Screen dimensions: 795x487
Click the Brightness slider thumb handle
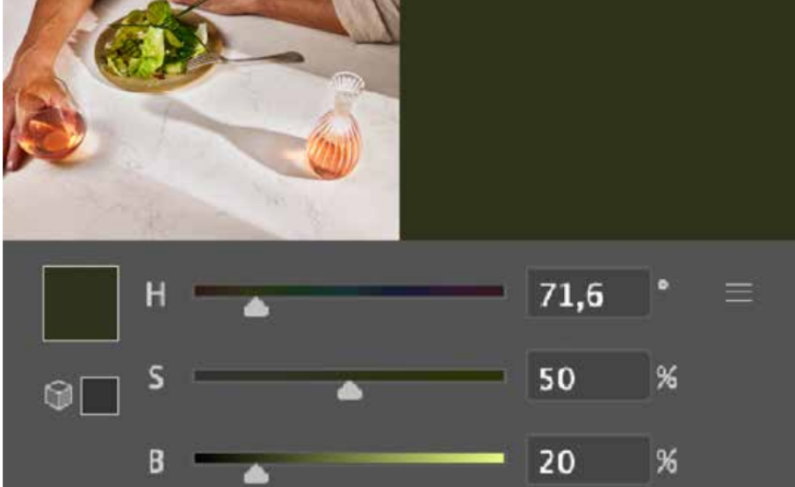coord(256,474)
